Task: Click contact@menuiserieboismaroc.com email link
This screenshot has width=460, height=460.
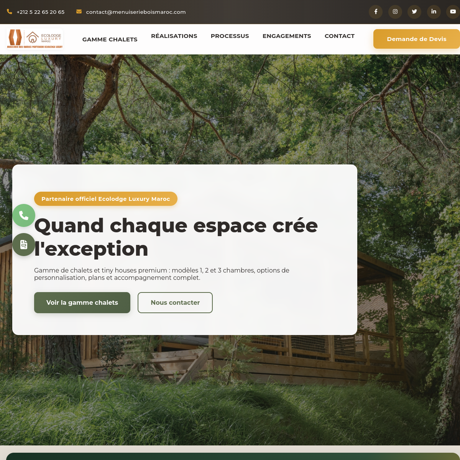Action: [x=136, y=12]
